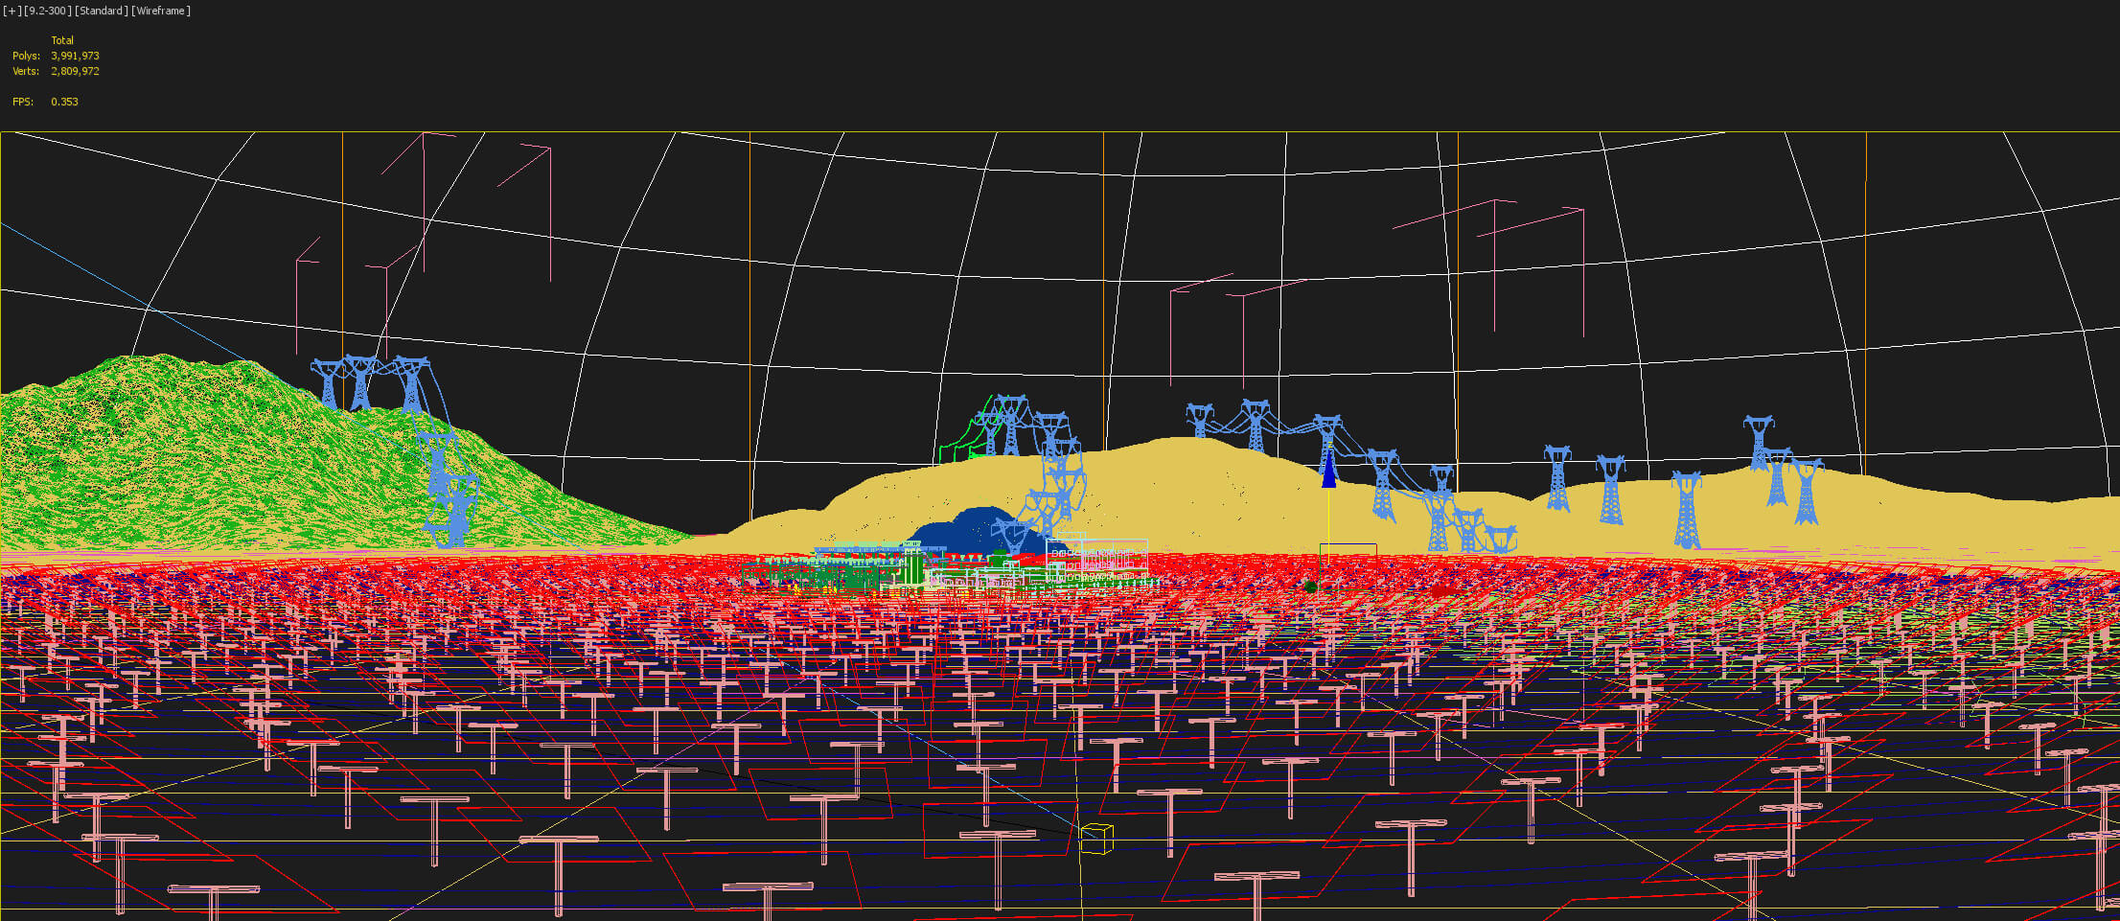Click the vertex count 2,809,972
Image resolution: width=2120 pixels, height=921 pixels.
coord(75,71)
